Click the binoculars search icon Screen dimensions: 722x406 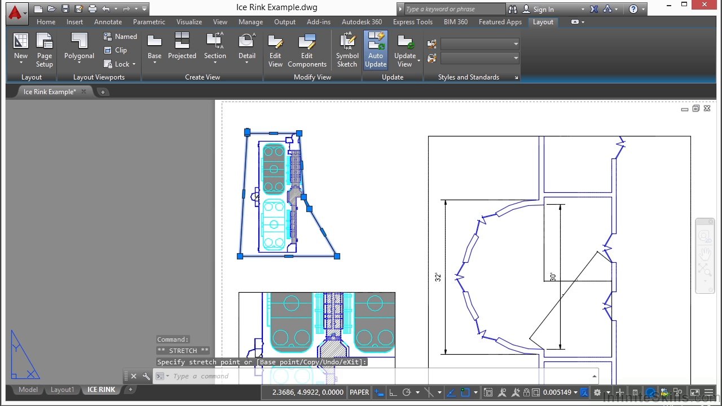click(513, 9)
